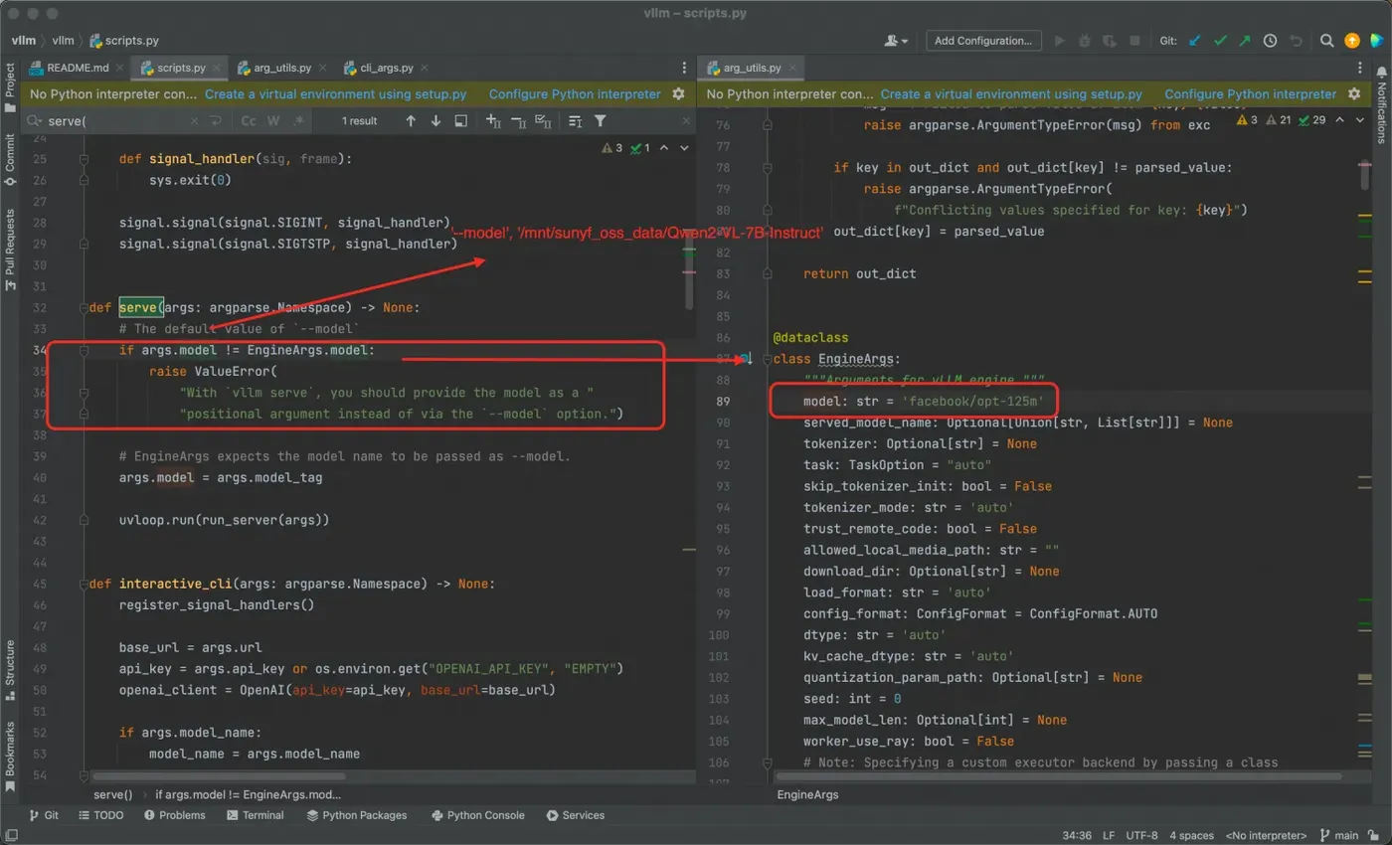Click 'EngineArgs' breadcrumb in right pane

[807, 794]
